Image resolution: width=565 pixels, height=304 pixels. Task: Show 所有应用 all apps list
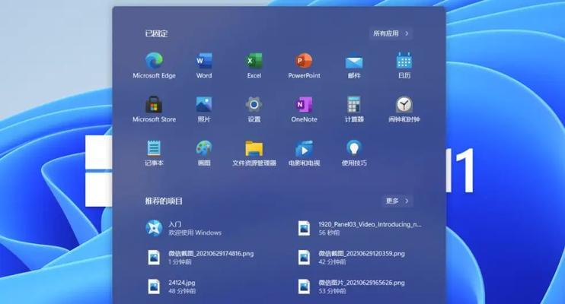click(x=391, y=33)
